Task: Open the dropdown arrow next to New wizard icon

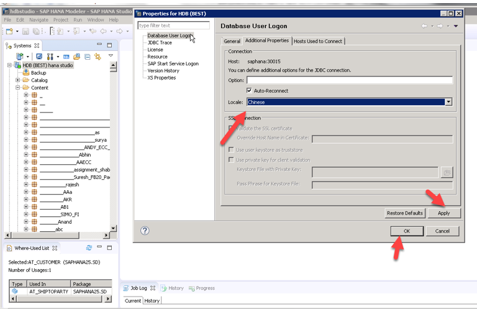Action: (x=17, y=31)
